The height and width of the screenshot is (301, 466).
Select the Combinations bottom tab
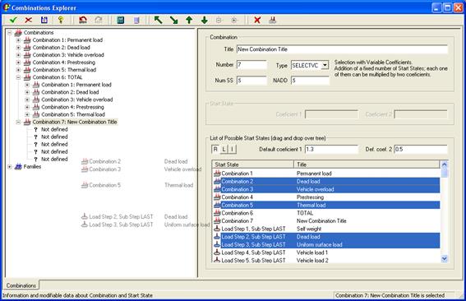tap(21, 285)
